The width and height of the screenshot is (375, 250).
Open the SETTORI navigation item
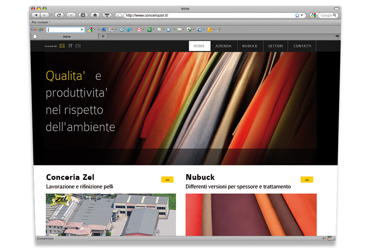click(275, 46)
